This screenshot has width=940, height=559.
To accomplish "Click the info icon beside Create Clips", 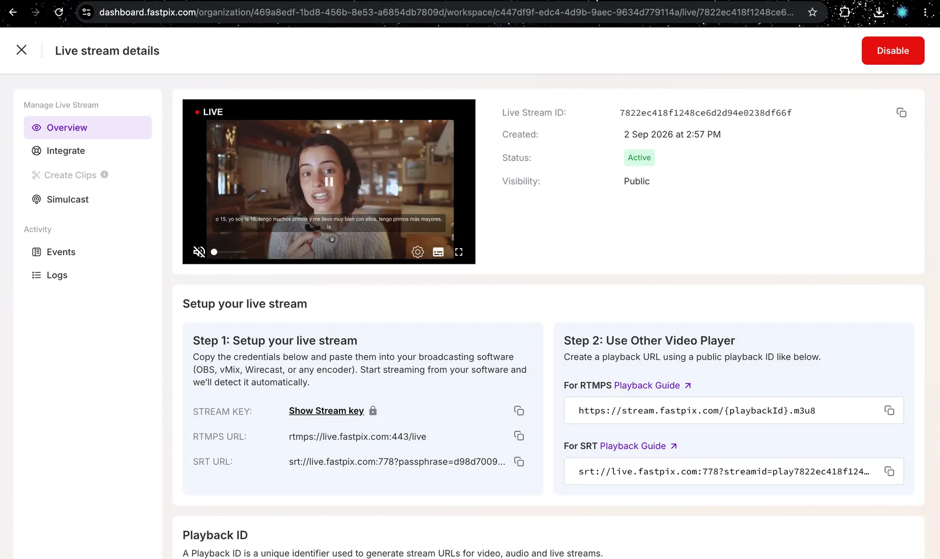I will [105, 175].
